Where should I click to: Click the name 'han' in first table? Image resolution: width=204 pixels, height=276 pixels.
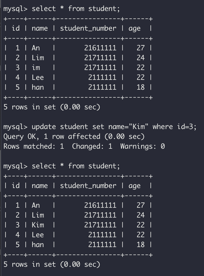pyautogui.click(x=38, y=87)
